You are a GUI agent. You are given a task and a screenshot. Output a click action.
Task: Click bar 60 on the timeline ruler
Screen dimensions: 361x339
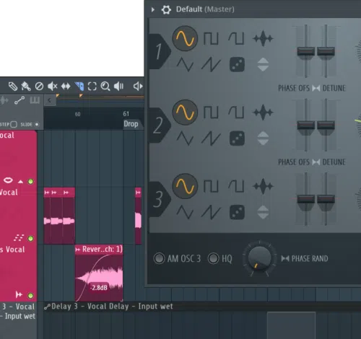(x=77, y=114)
